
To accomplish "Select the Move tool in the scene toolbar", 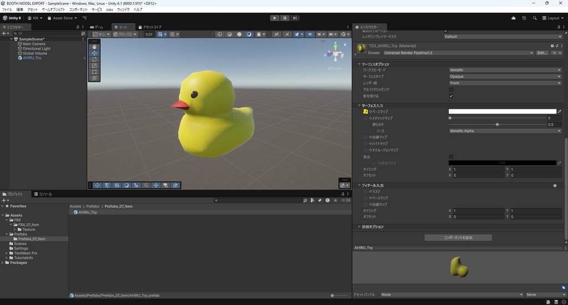I will 94,53.
